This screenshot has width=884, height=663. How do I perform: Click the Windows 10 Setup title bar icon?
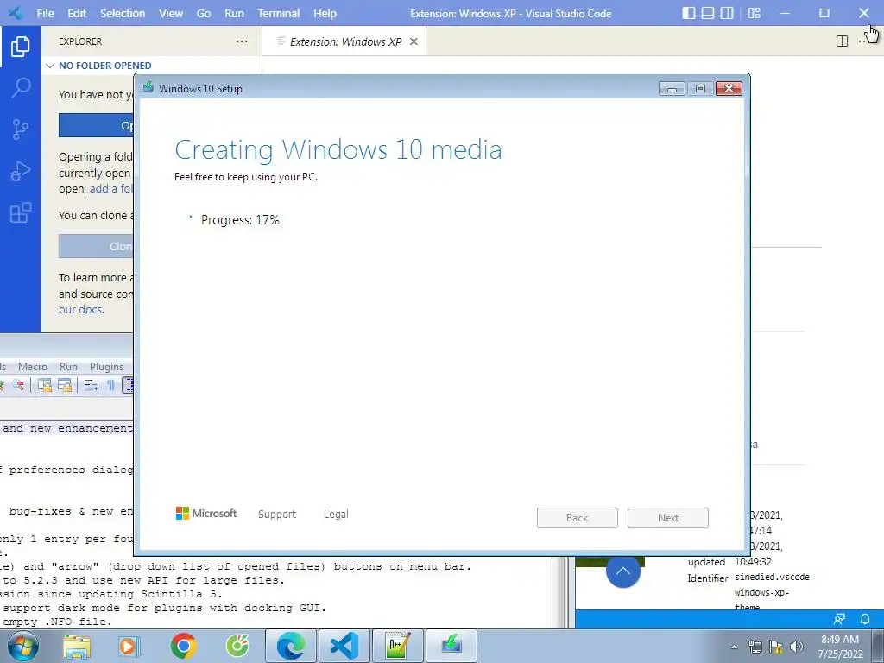pos(148,87)
